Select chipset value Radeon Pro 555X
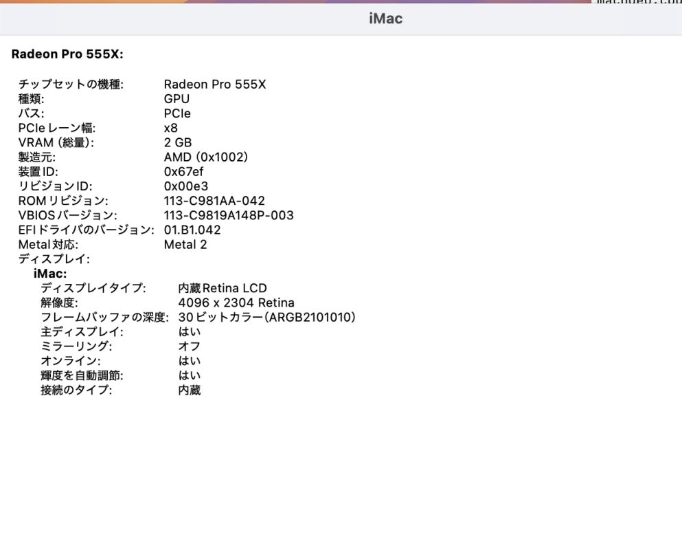The height and width of the screenshot is (550, 682). (x=215, y=84)
